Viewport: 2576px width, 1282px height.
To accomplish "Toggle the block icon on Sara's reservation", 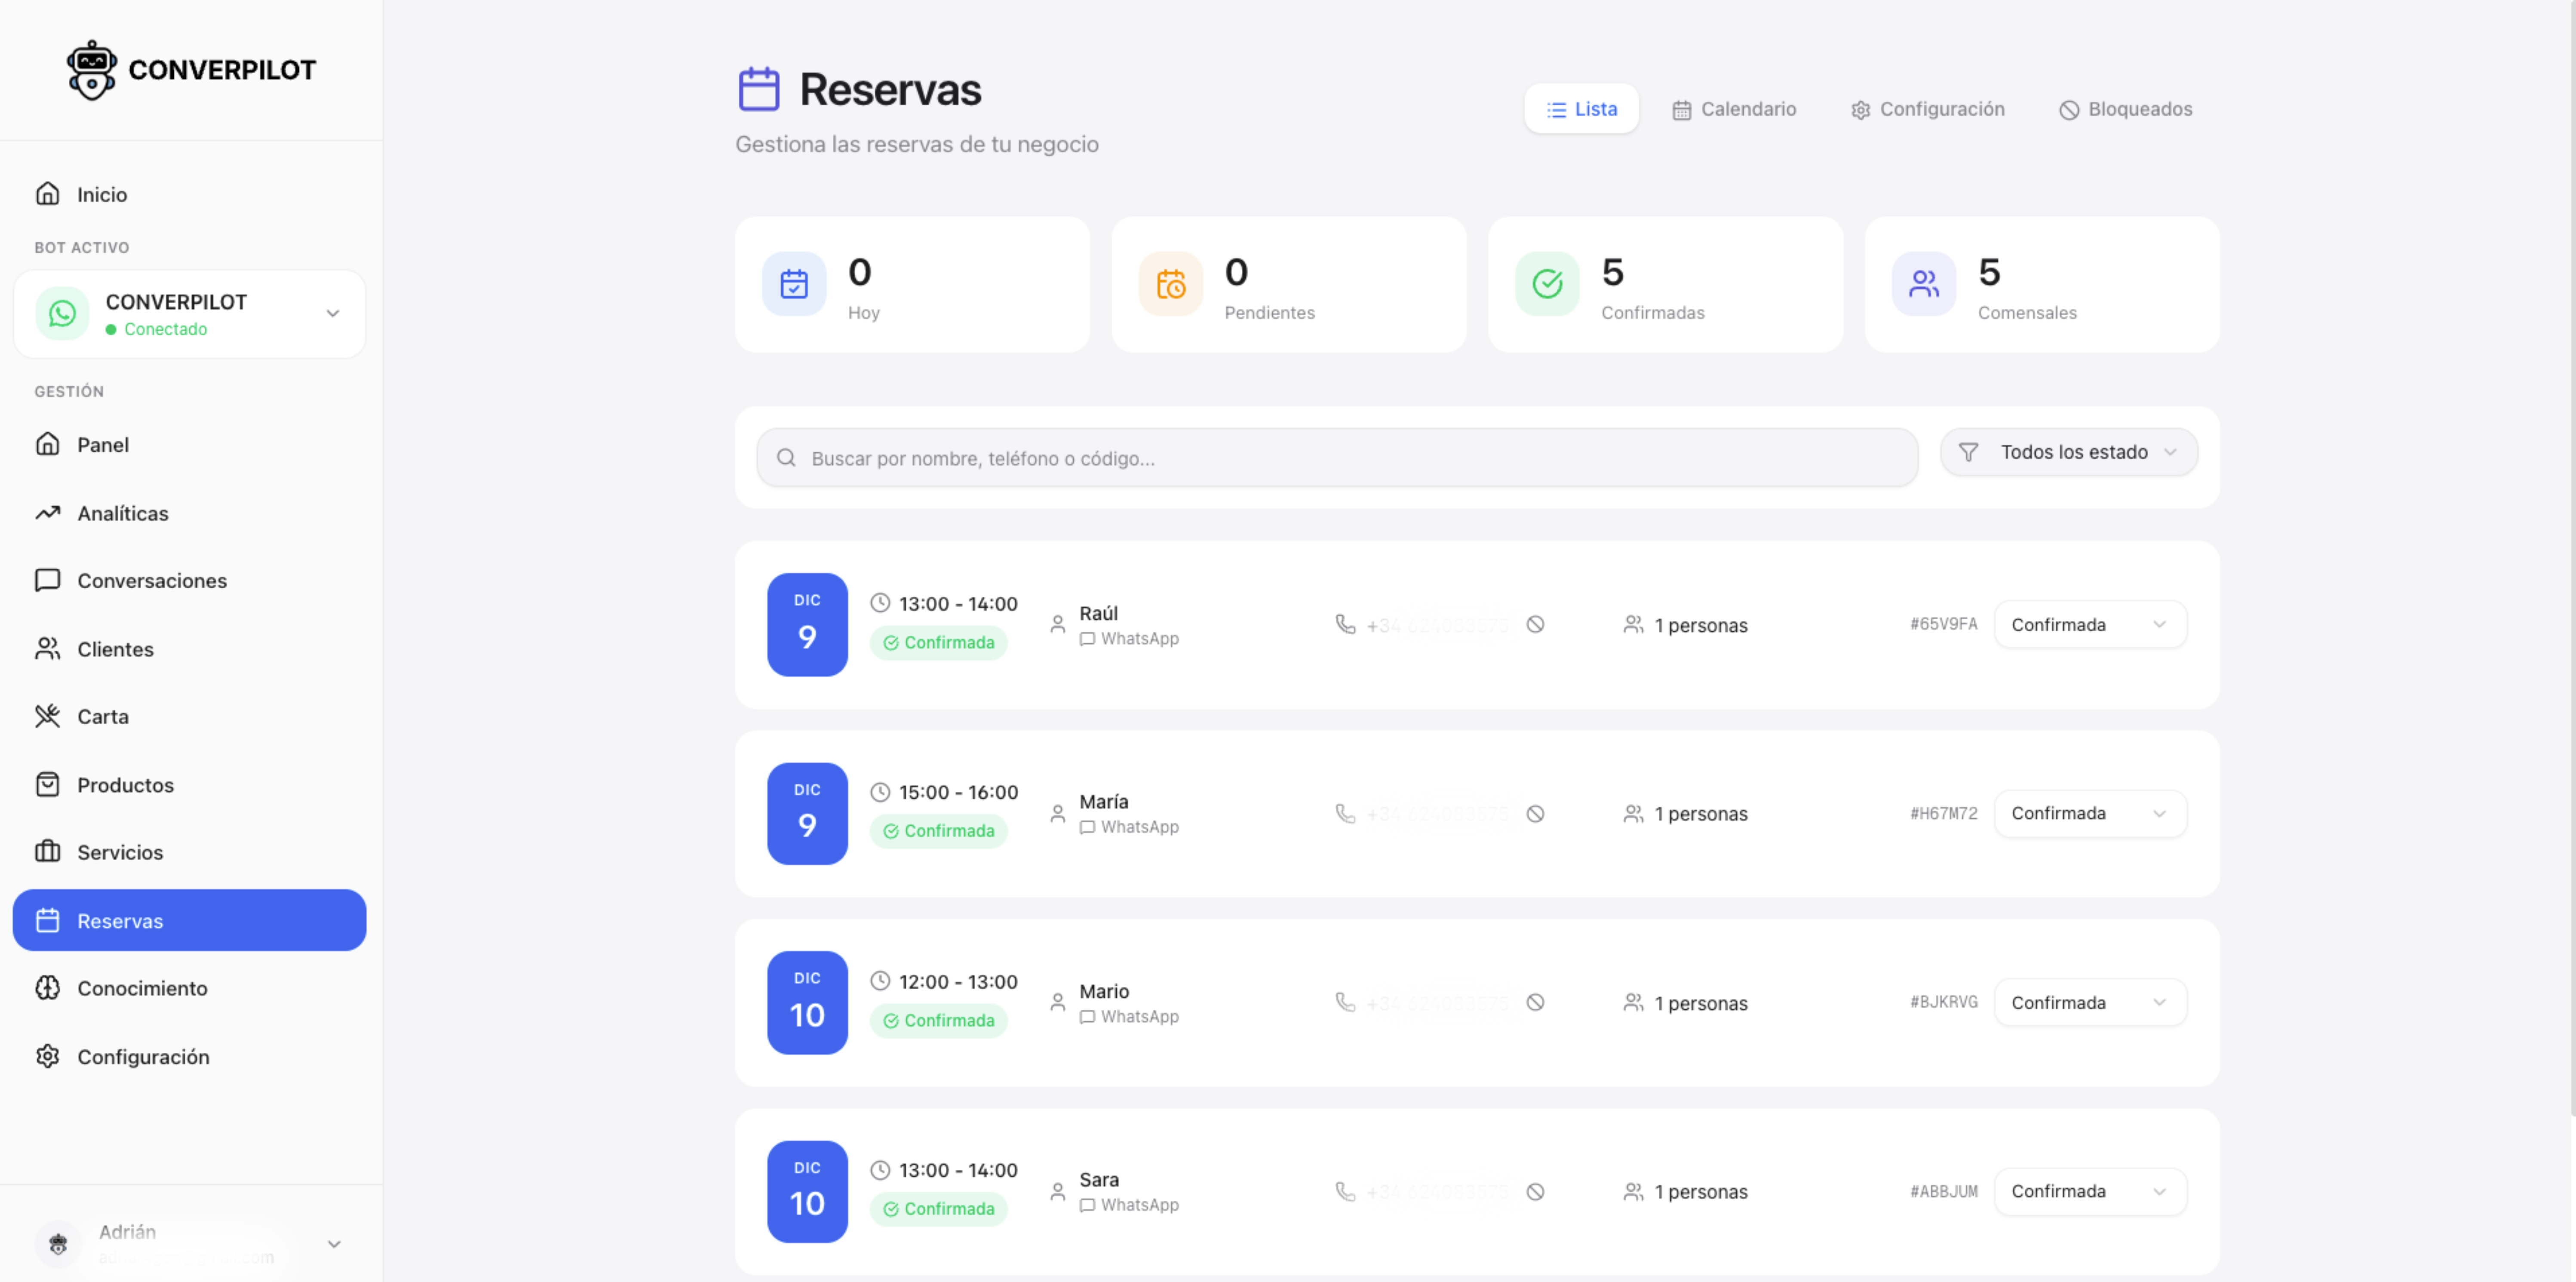I will [x=1536, y=1191].
